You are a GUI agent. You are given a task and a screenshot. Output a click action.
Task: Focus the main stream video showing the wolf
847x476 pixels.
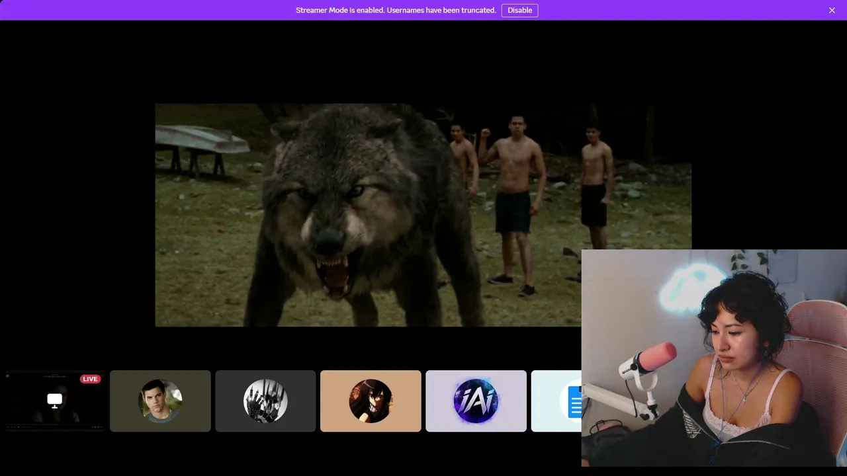coord(423,215)
